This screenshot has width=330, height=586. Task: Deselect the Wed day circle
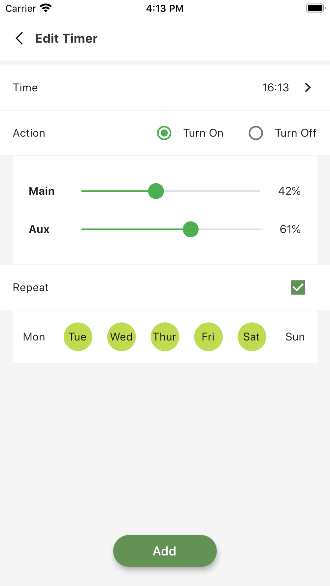click(121, 337)
